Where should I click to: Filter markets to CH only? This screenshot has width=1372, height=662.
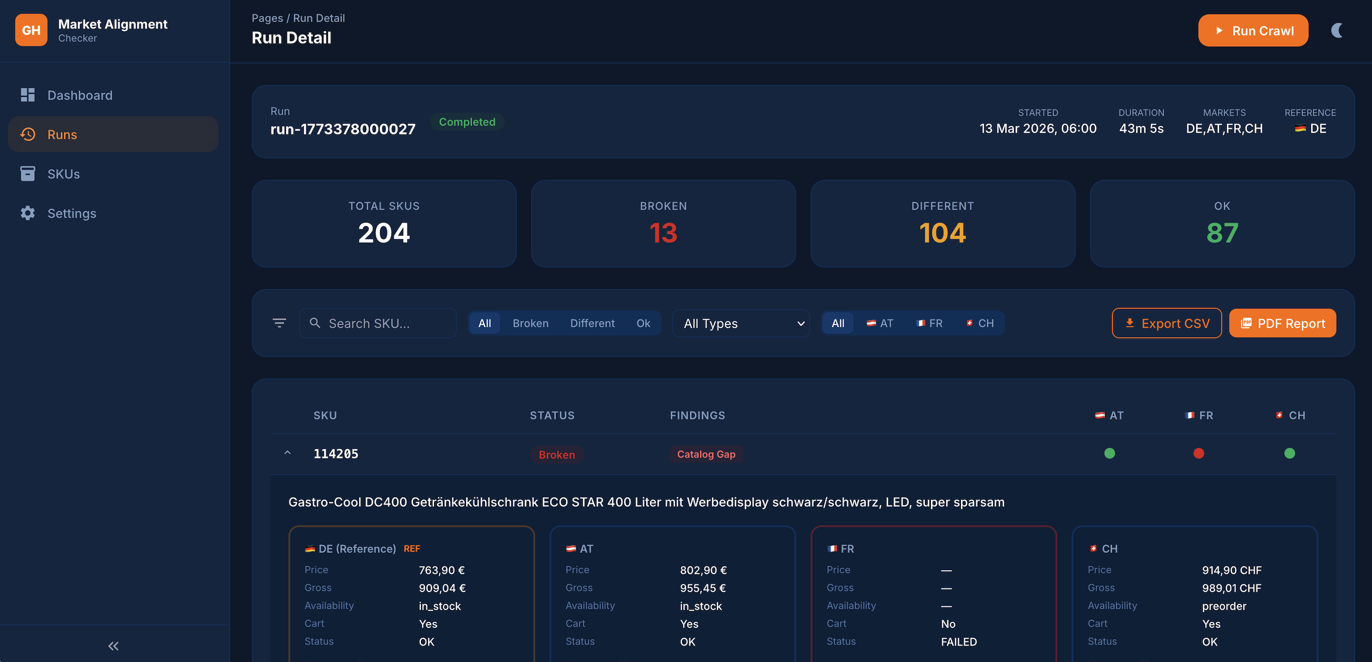pos(980,323)
